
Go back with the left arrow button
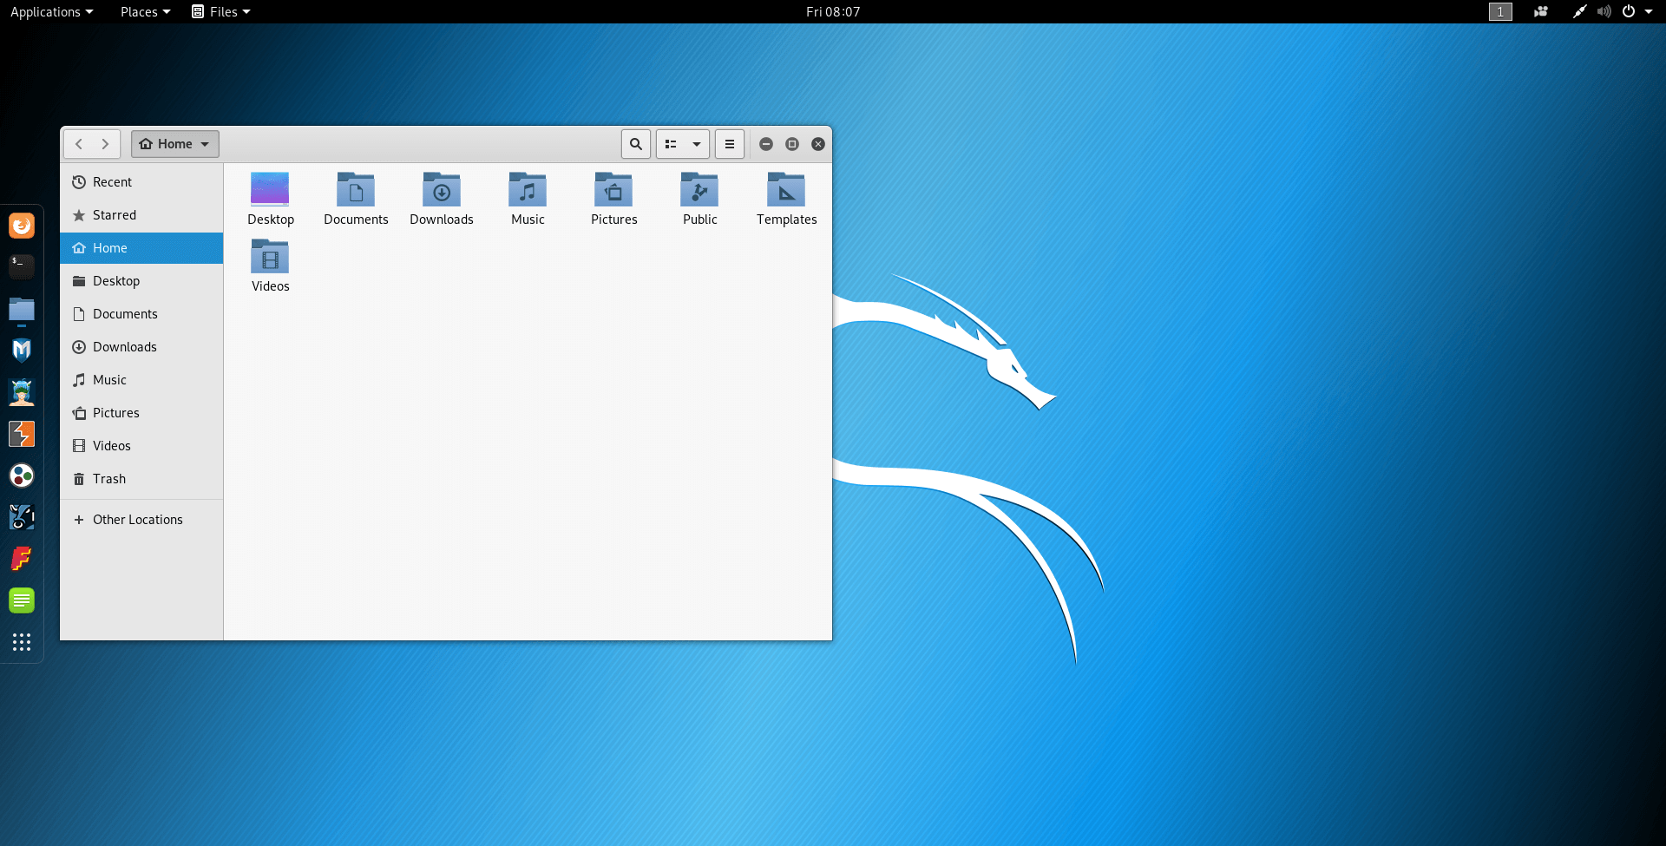click(78, 144)
